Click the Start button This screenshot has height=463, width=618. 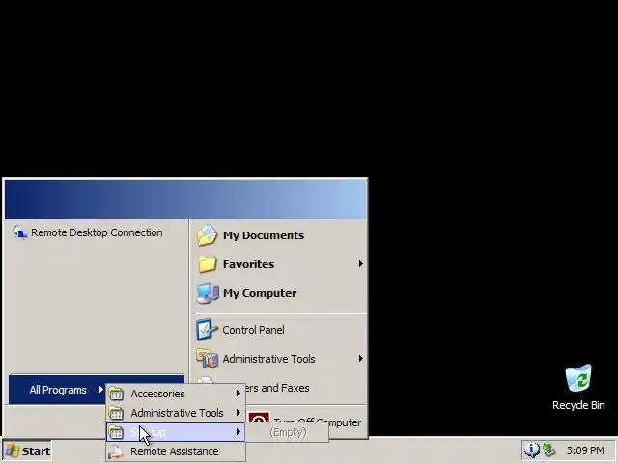(x=28, y=451)
